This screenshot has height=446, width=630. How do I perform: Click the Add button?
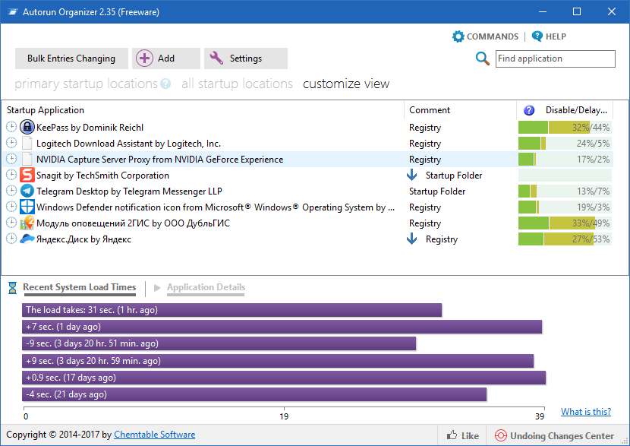166,59
